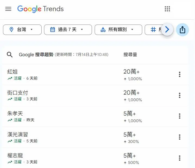The height and width of the screenshot is (168, 195).
Task: Open the 權志龍 trending search
Action: (x=15, y=156)
